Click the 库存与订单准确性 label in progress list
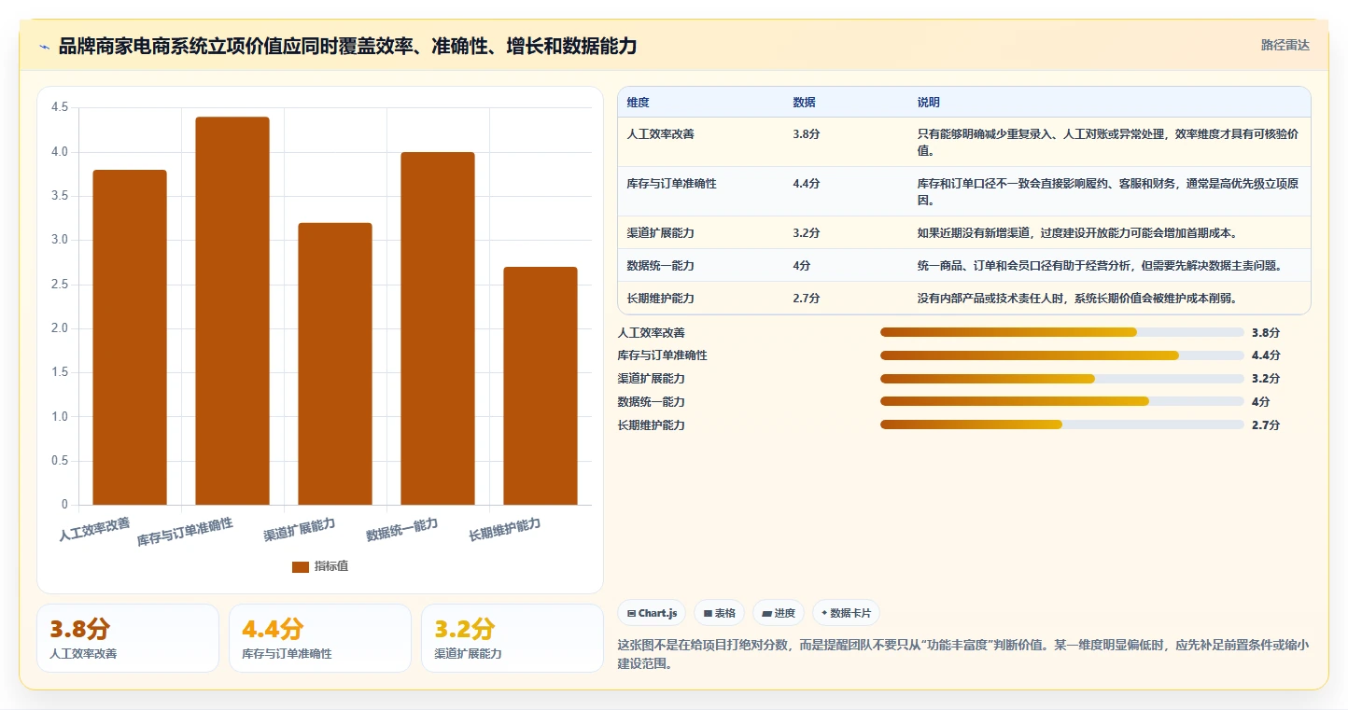1348x710 pixels. (x=663, y=355)
